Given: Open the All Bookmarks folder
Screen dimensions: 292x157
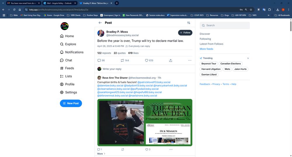Looking at the screenshot, I should coord(282,15).
